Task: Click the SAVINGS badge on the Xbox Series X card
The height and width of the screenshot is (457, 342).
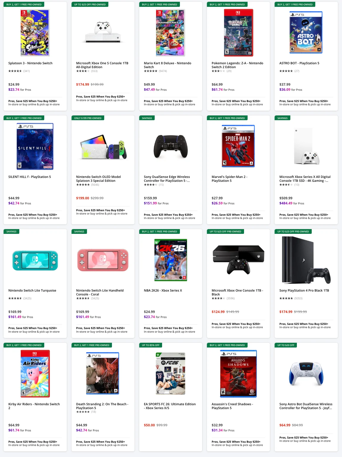Action: click(x=282, y=118)
